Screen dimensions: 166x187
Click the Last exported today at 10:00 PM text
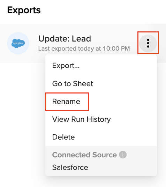point(84,48)
